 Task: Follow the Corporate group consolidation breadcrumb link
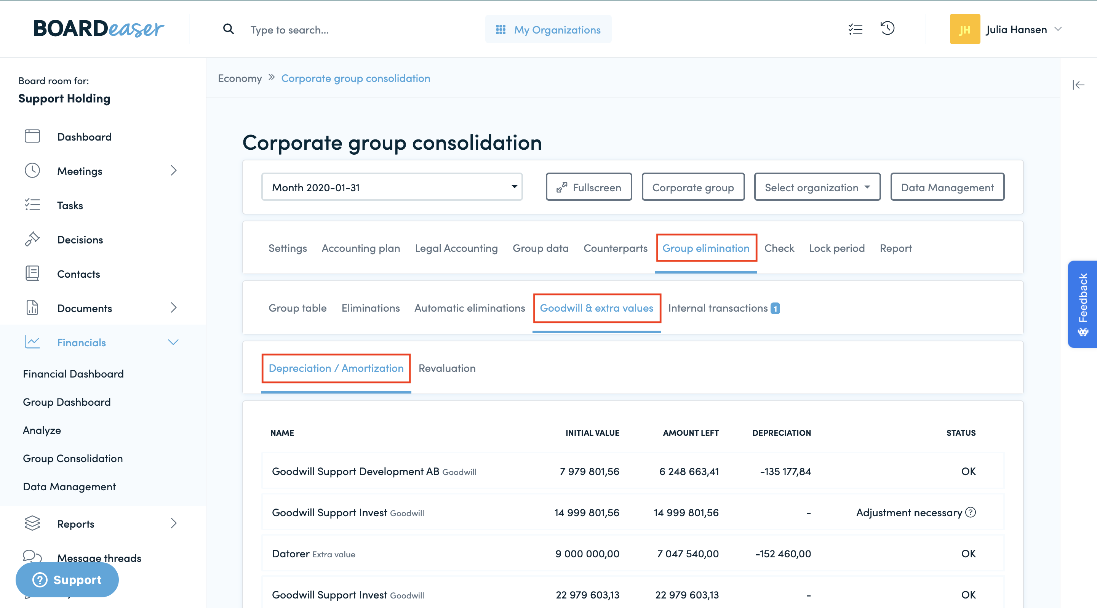click(356, 78)
